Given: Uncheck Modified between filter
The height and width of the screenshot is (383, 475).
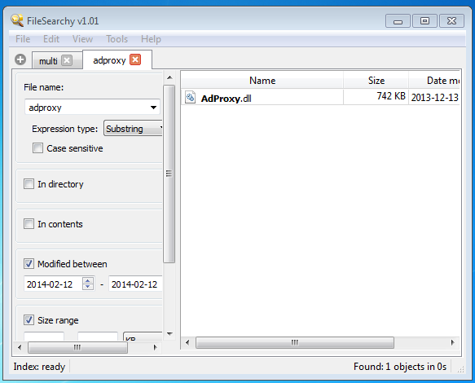Looking at the screenshot, I should point(29,263).
